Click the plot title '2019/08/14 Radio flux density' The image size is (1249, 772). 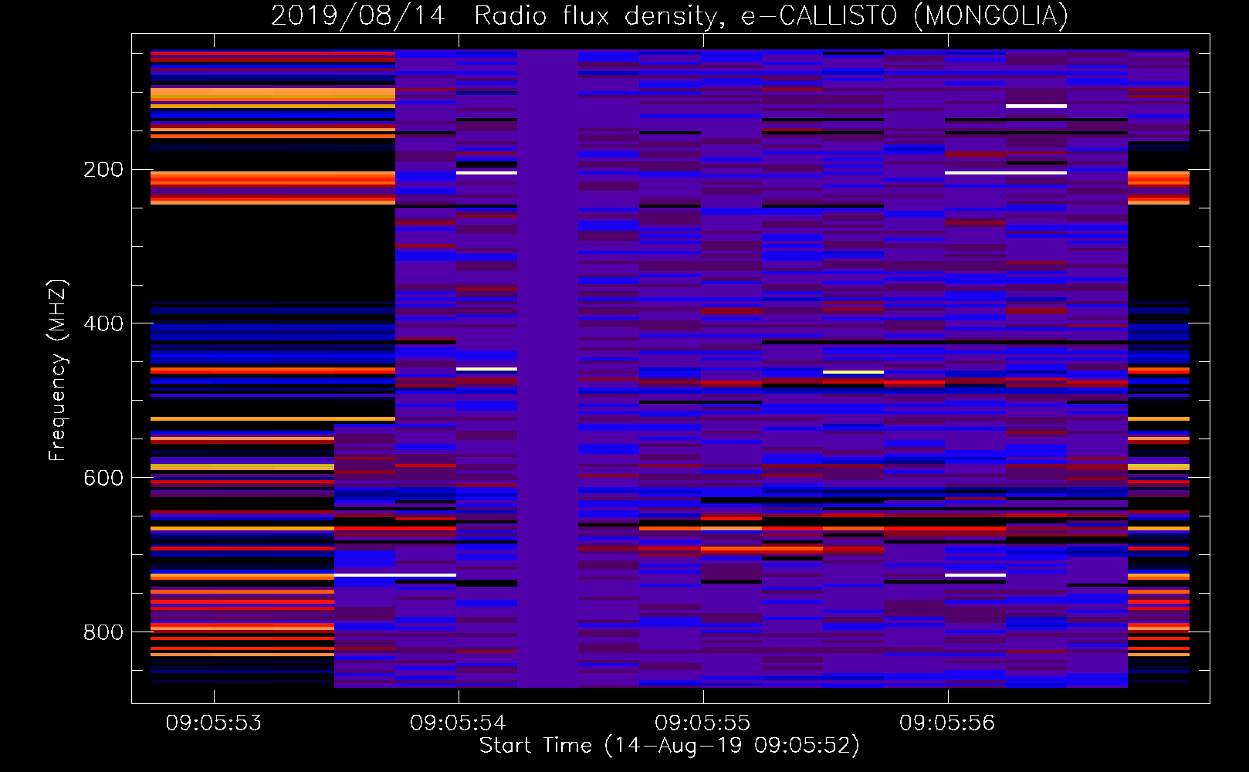click(x=498, y=16)
